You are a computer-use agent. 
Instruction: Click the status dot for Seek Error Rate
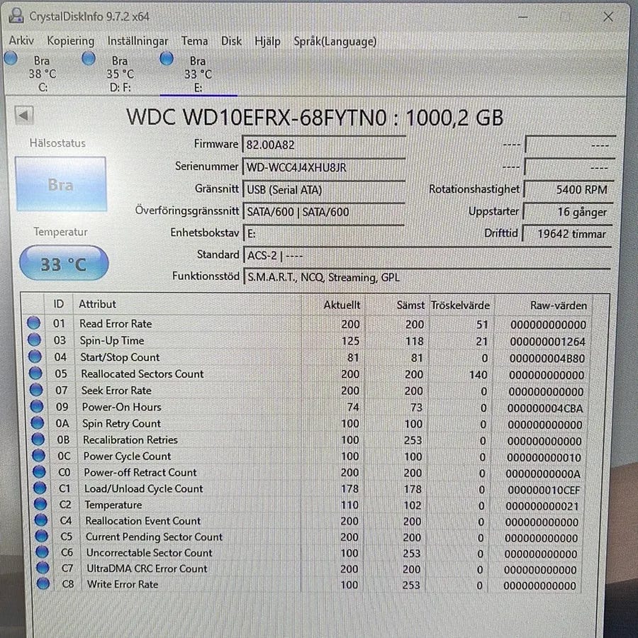(36, 389)
